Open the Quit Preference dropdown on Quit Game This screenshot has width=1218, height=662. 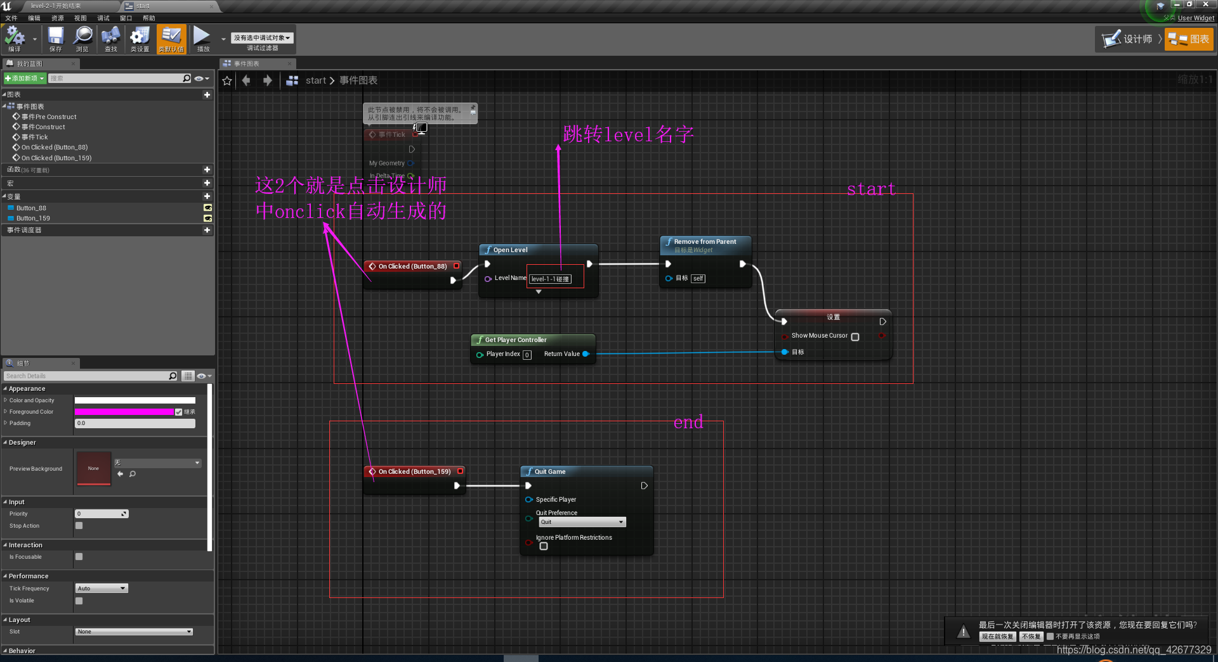tap(582, 522)
